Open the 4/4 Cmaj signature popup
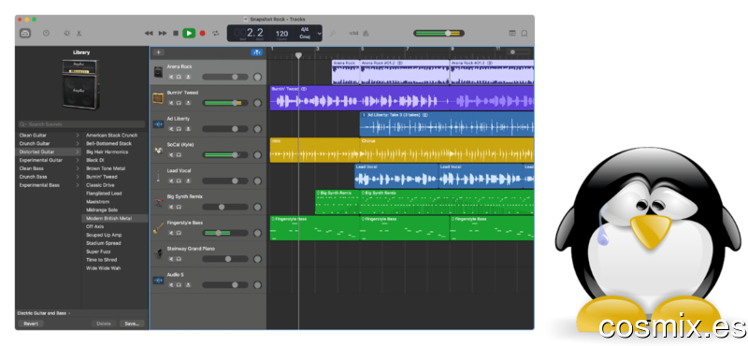 (305, 33)
